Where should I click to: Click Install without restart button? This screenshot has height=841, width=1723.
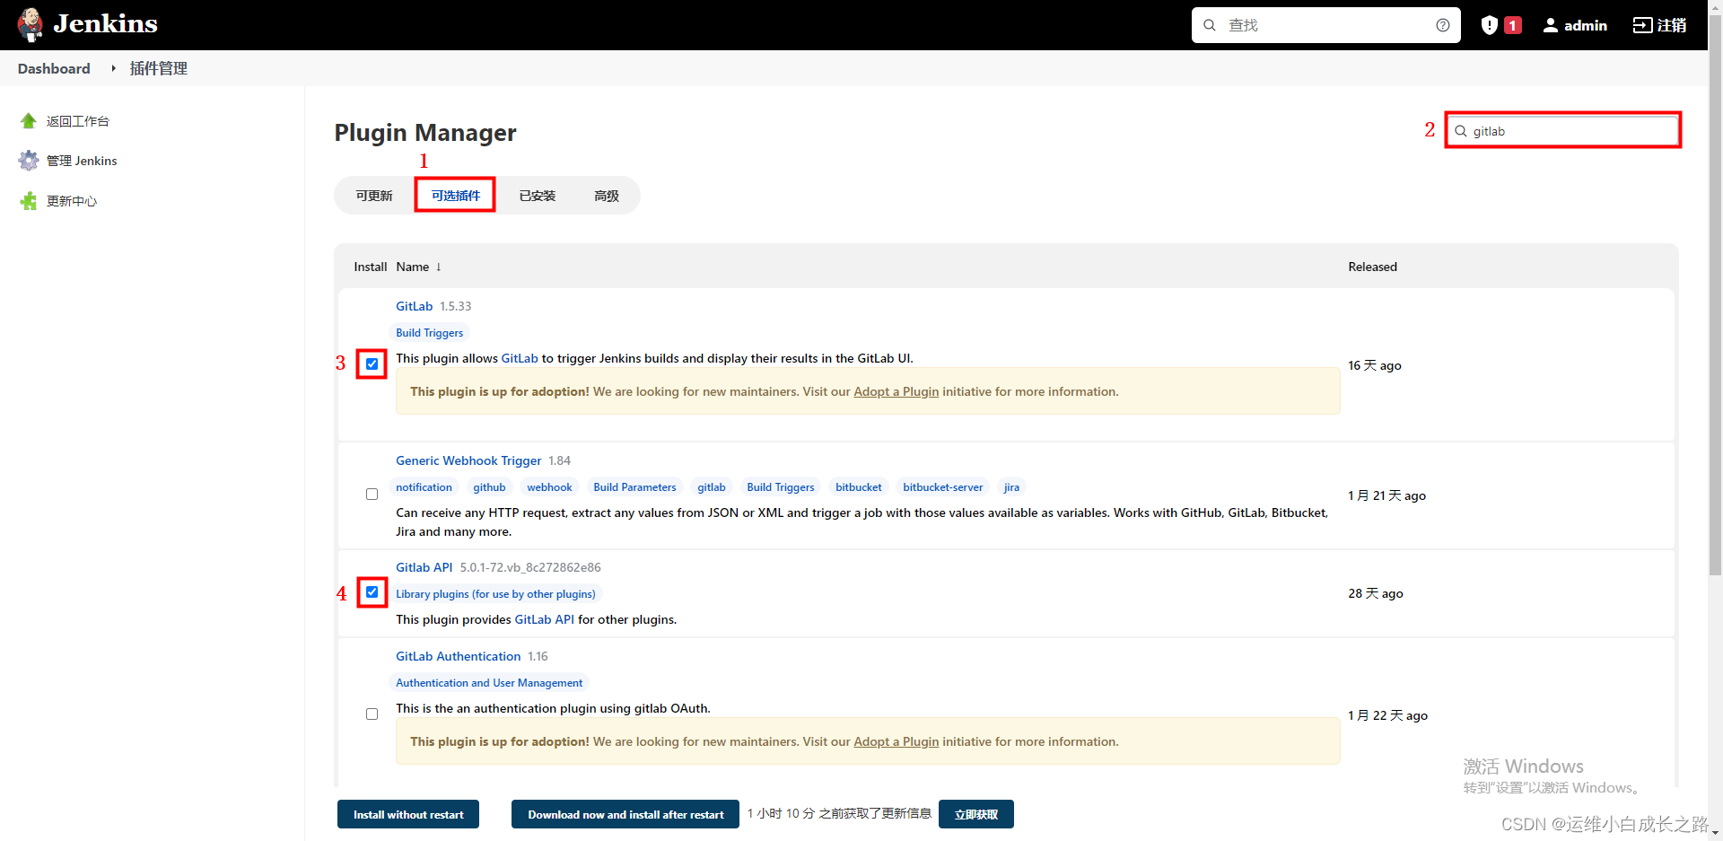click(408, 814)
